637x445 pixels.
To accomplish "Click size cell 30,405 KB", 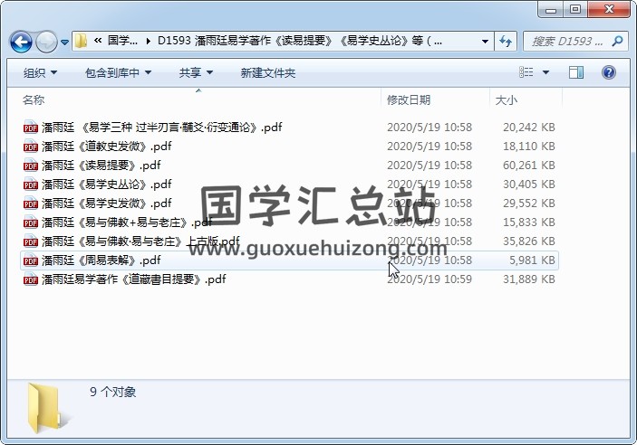I will pos(528,185).
